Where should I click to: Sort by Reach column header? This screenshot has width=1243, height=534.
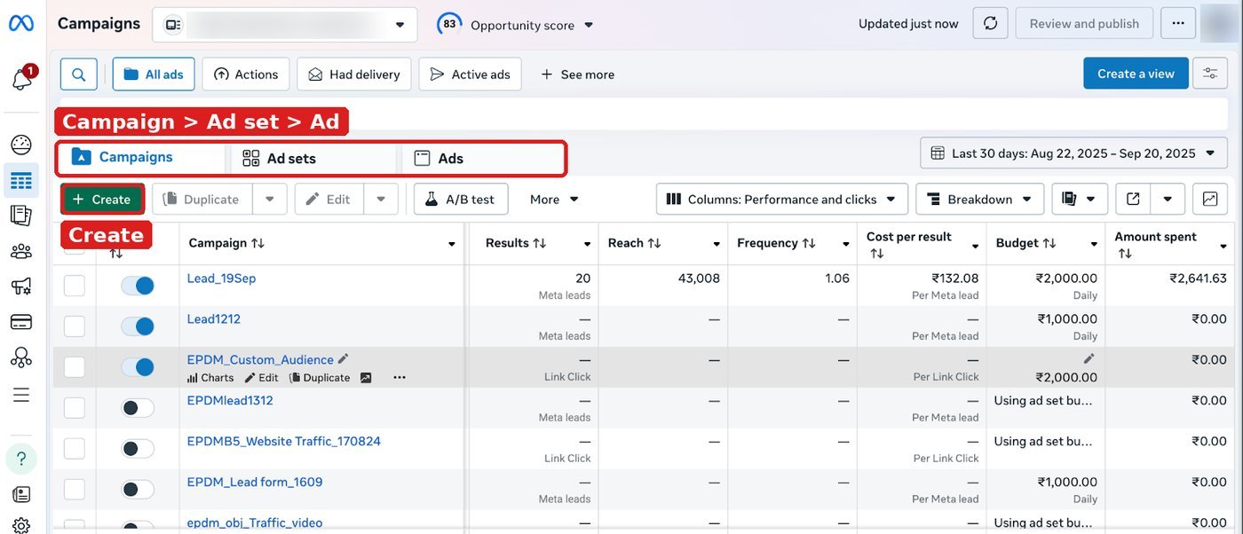[635, 243]
